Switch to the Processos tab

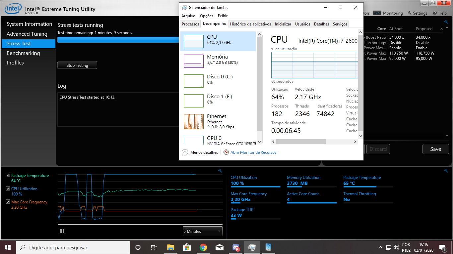[x=190, y=24]
